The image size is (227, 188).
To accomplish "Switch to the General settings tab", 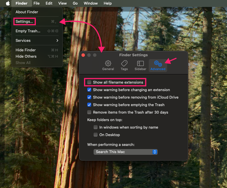I will [108, 65].
